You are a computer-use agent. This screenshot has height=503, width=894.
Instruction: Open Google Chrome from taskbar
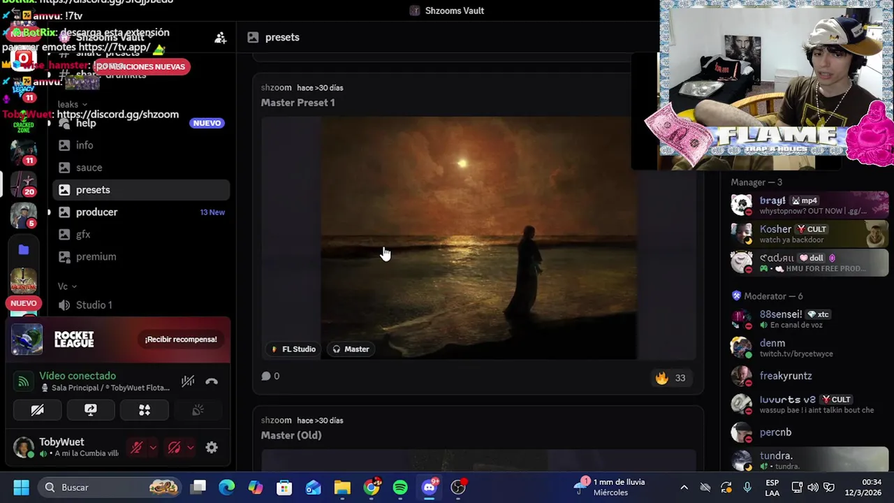372,488
